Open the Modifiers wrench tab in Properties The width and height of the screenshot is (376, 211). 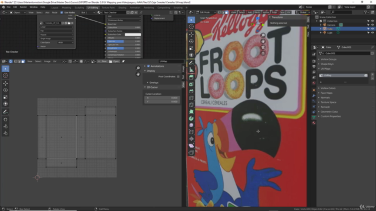coord(314,96)
